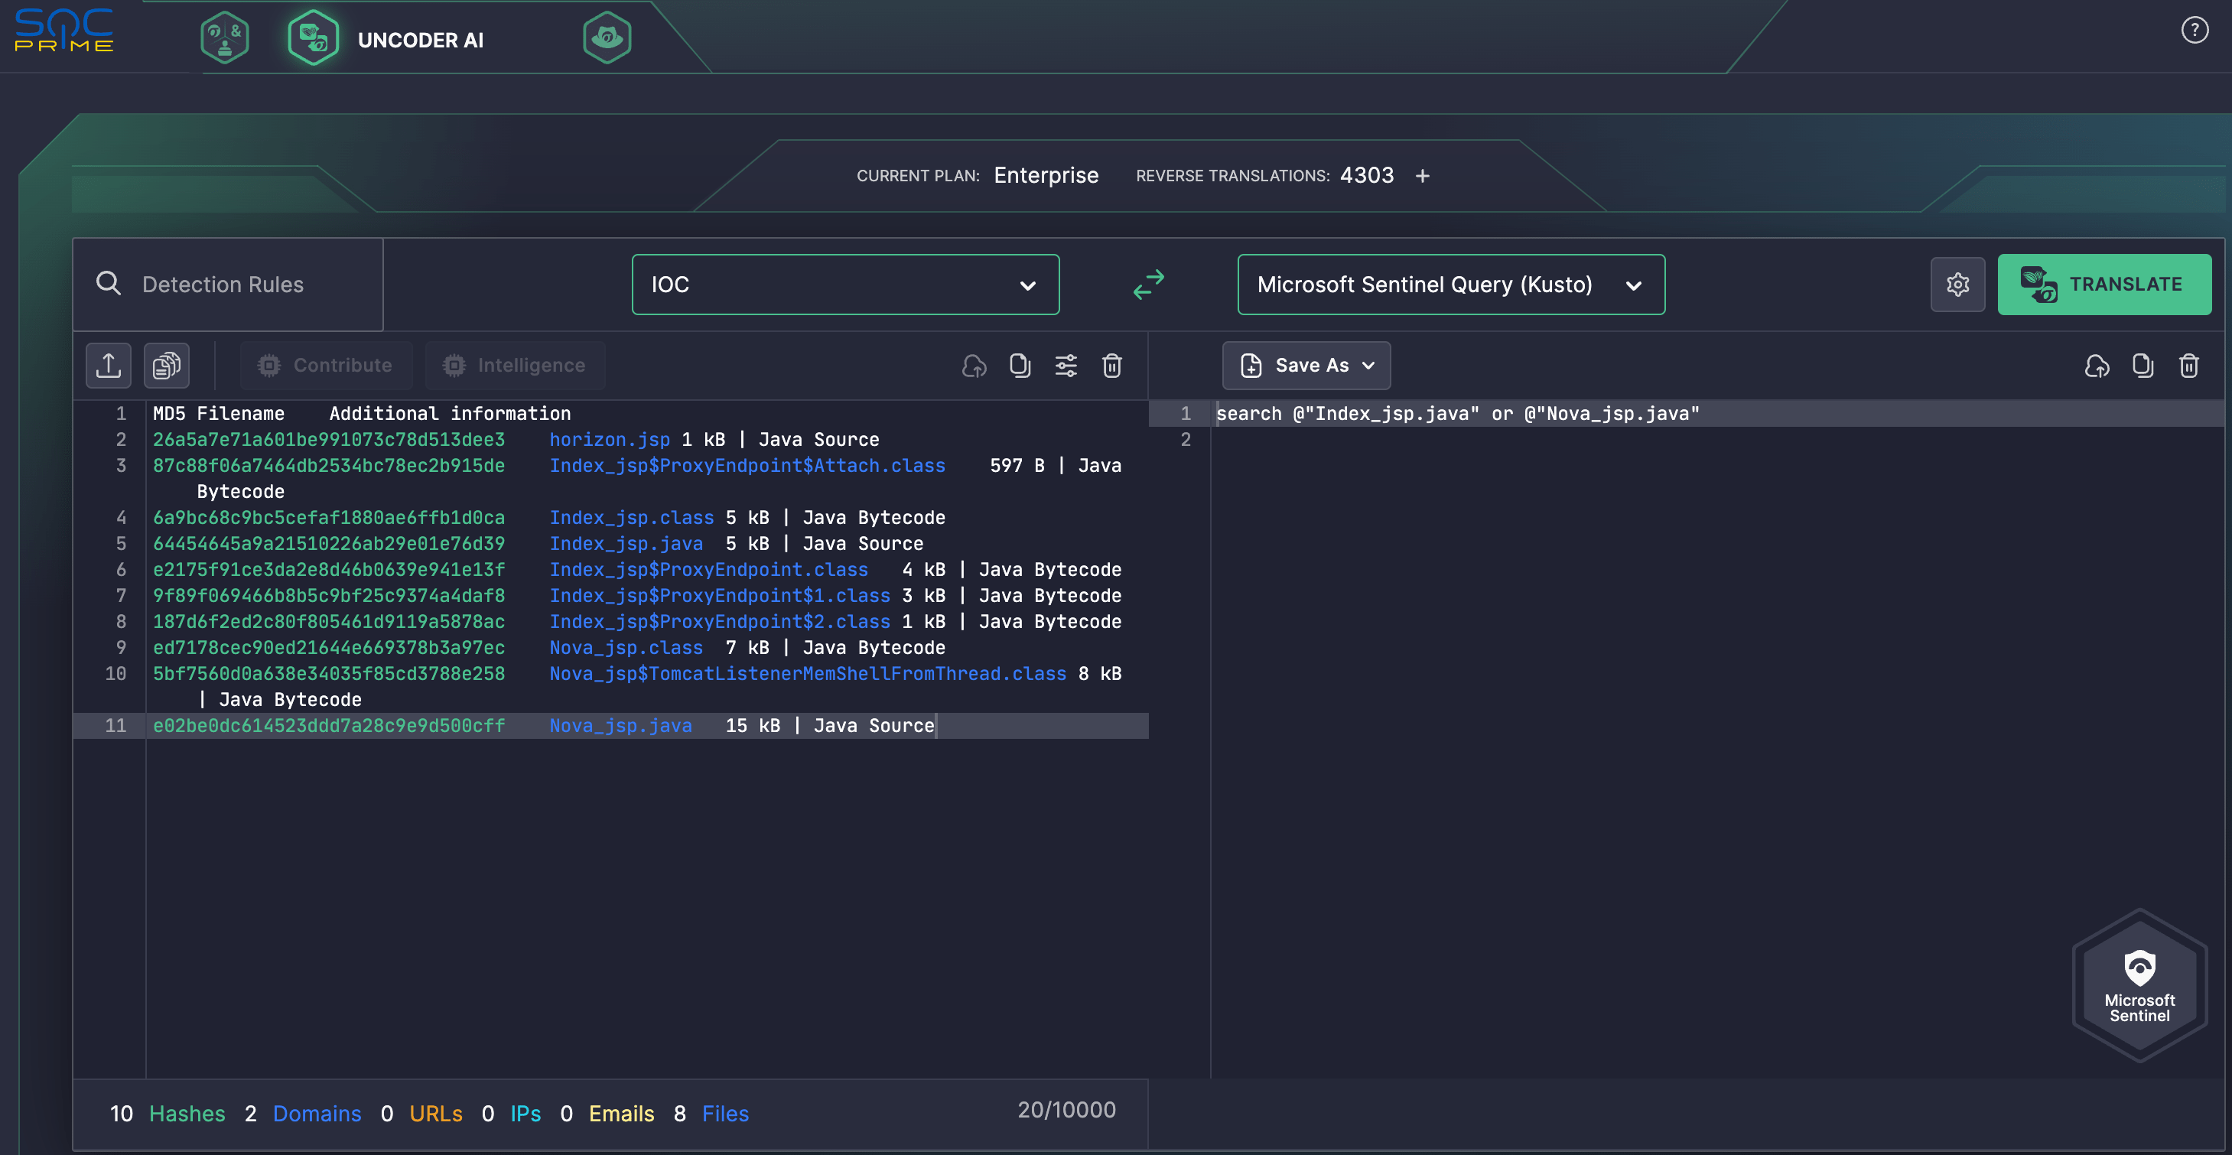Click the Microsoft Sentinel hexagon badge

(2139, 985)
